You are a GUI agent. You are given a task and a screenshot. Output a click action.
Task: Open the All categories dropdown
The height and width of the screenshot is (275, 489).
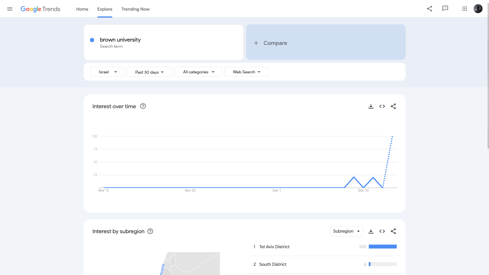click(x=198, y=72)
